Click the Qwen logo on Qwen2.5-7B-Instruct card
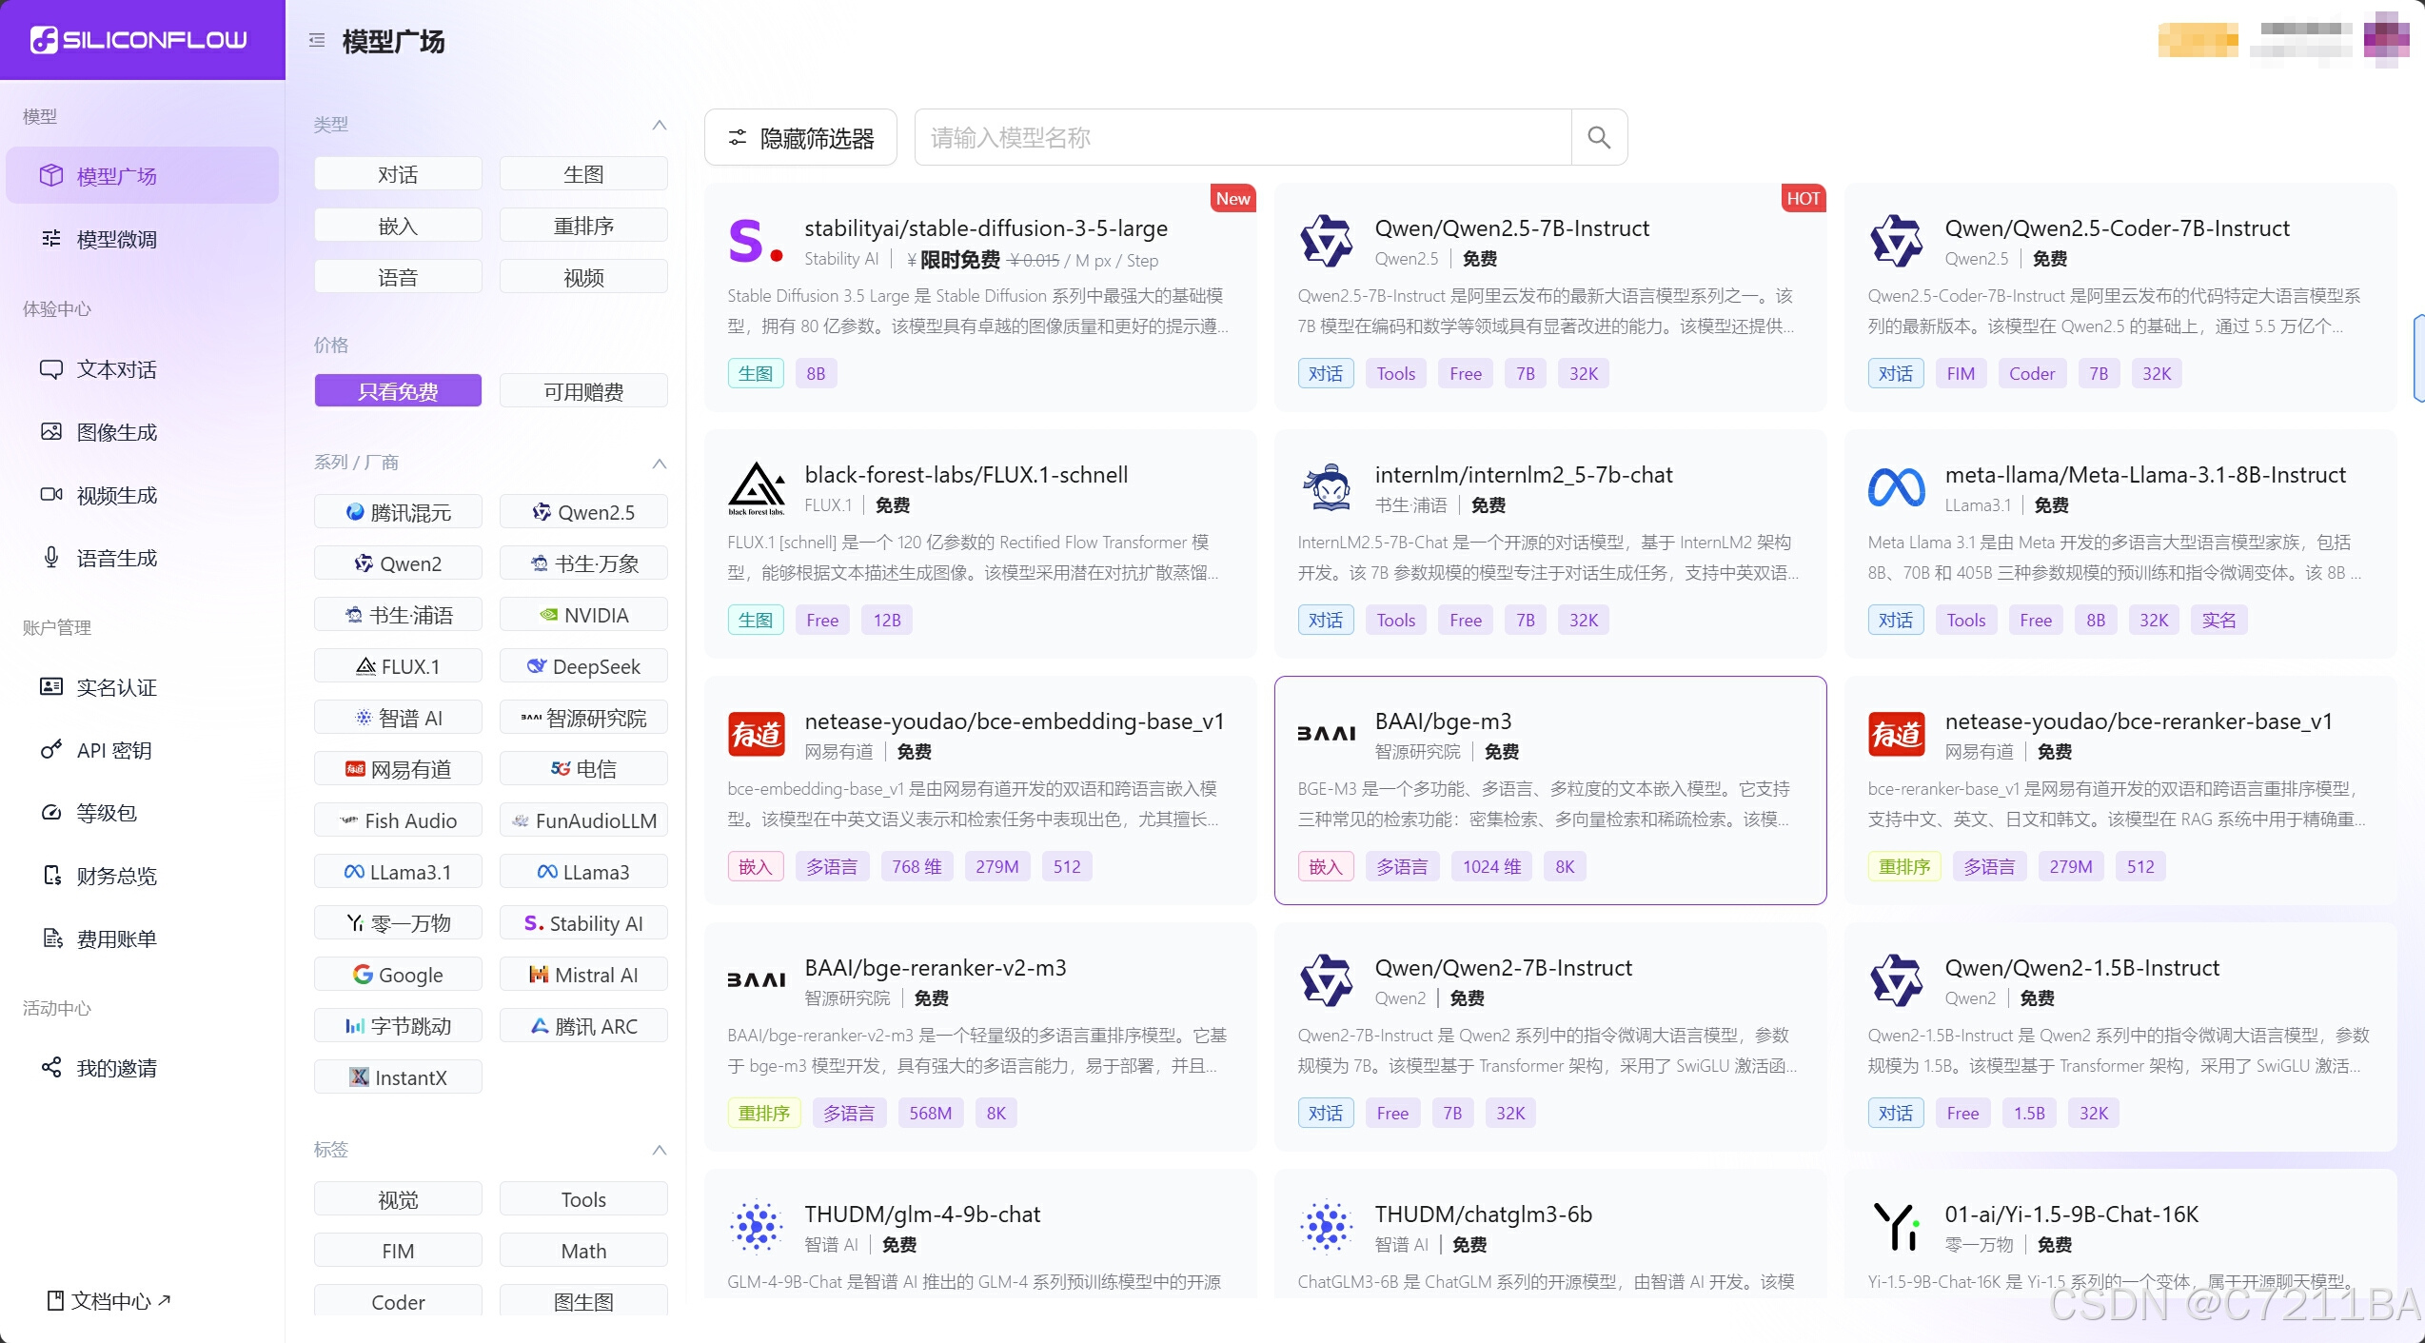The height and width of the screenshot is (1343, 2425). pos(1326,241)
